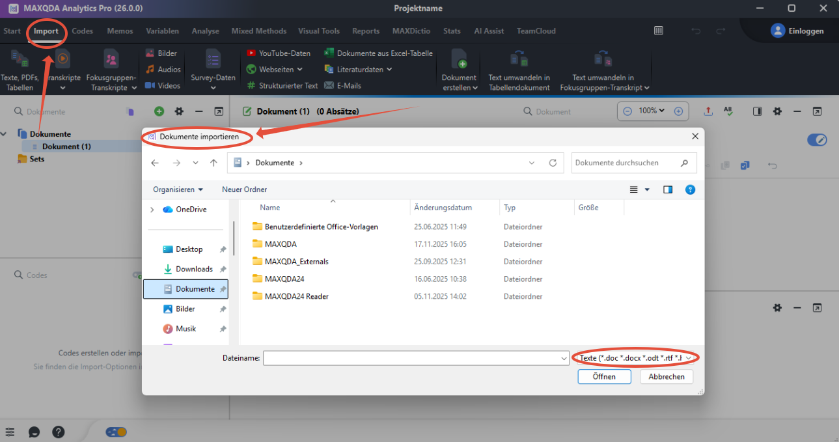This screenshot has width=839, height=442.
Task: Zoom out the document with minus icon
Action: point(627,111)
